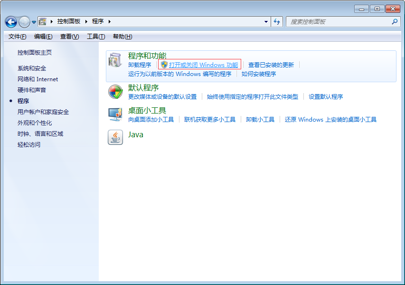Image resolution: width=405 pixels, height=285 pixels.
Task: Select 时钟、语言和区域 in sidebar
Action: click(40, 134)
